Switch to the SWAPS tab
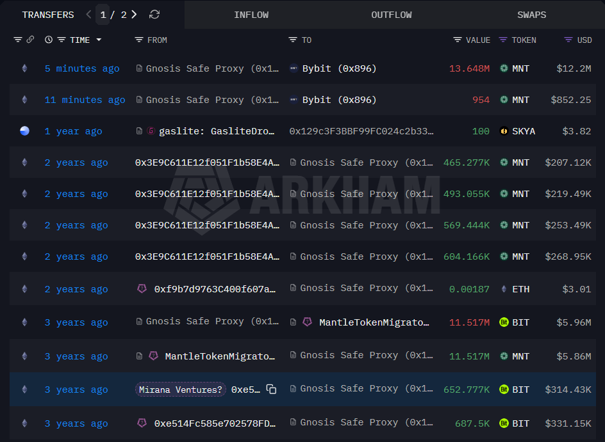 [x=531, y=15]
